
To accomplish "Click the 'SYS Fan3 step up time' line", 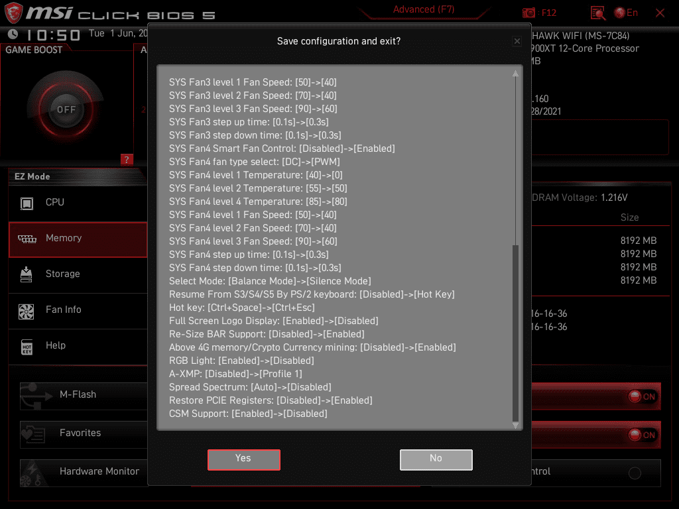I will [x=249, y=122].
